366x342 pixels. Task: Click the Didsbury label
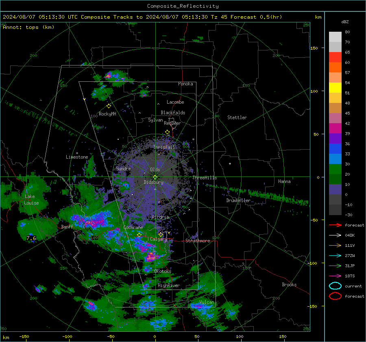tap(154, 182)
